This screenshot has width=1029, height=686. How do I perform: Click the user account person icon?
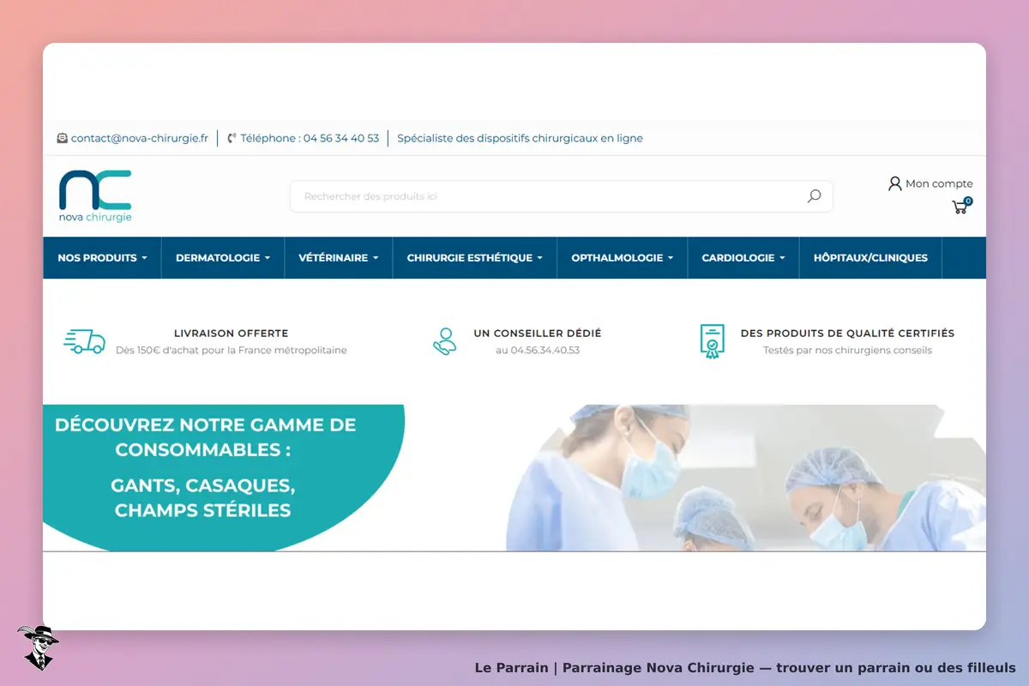click(895, 184)
